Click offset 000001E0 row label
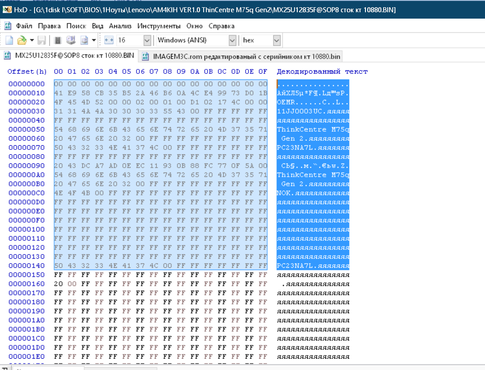 click(x=27, y=357)
